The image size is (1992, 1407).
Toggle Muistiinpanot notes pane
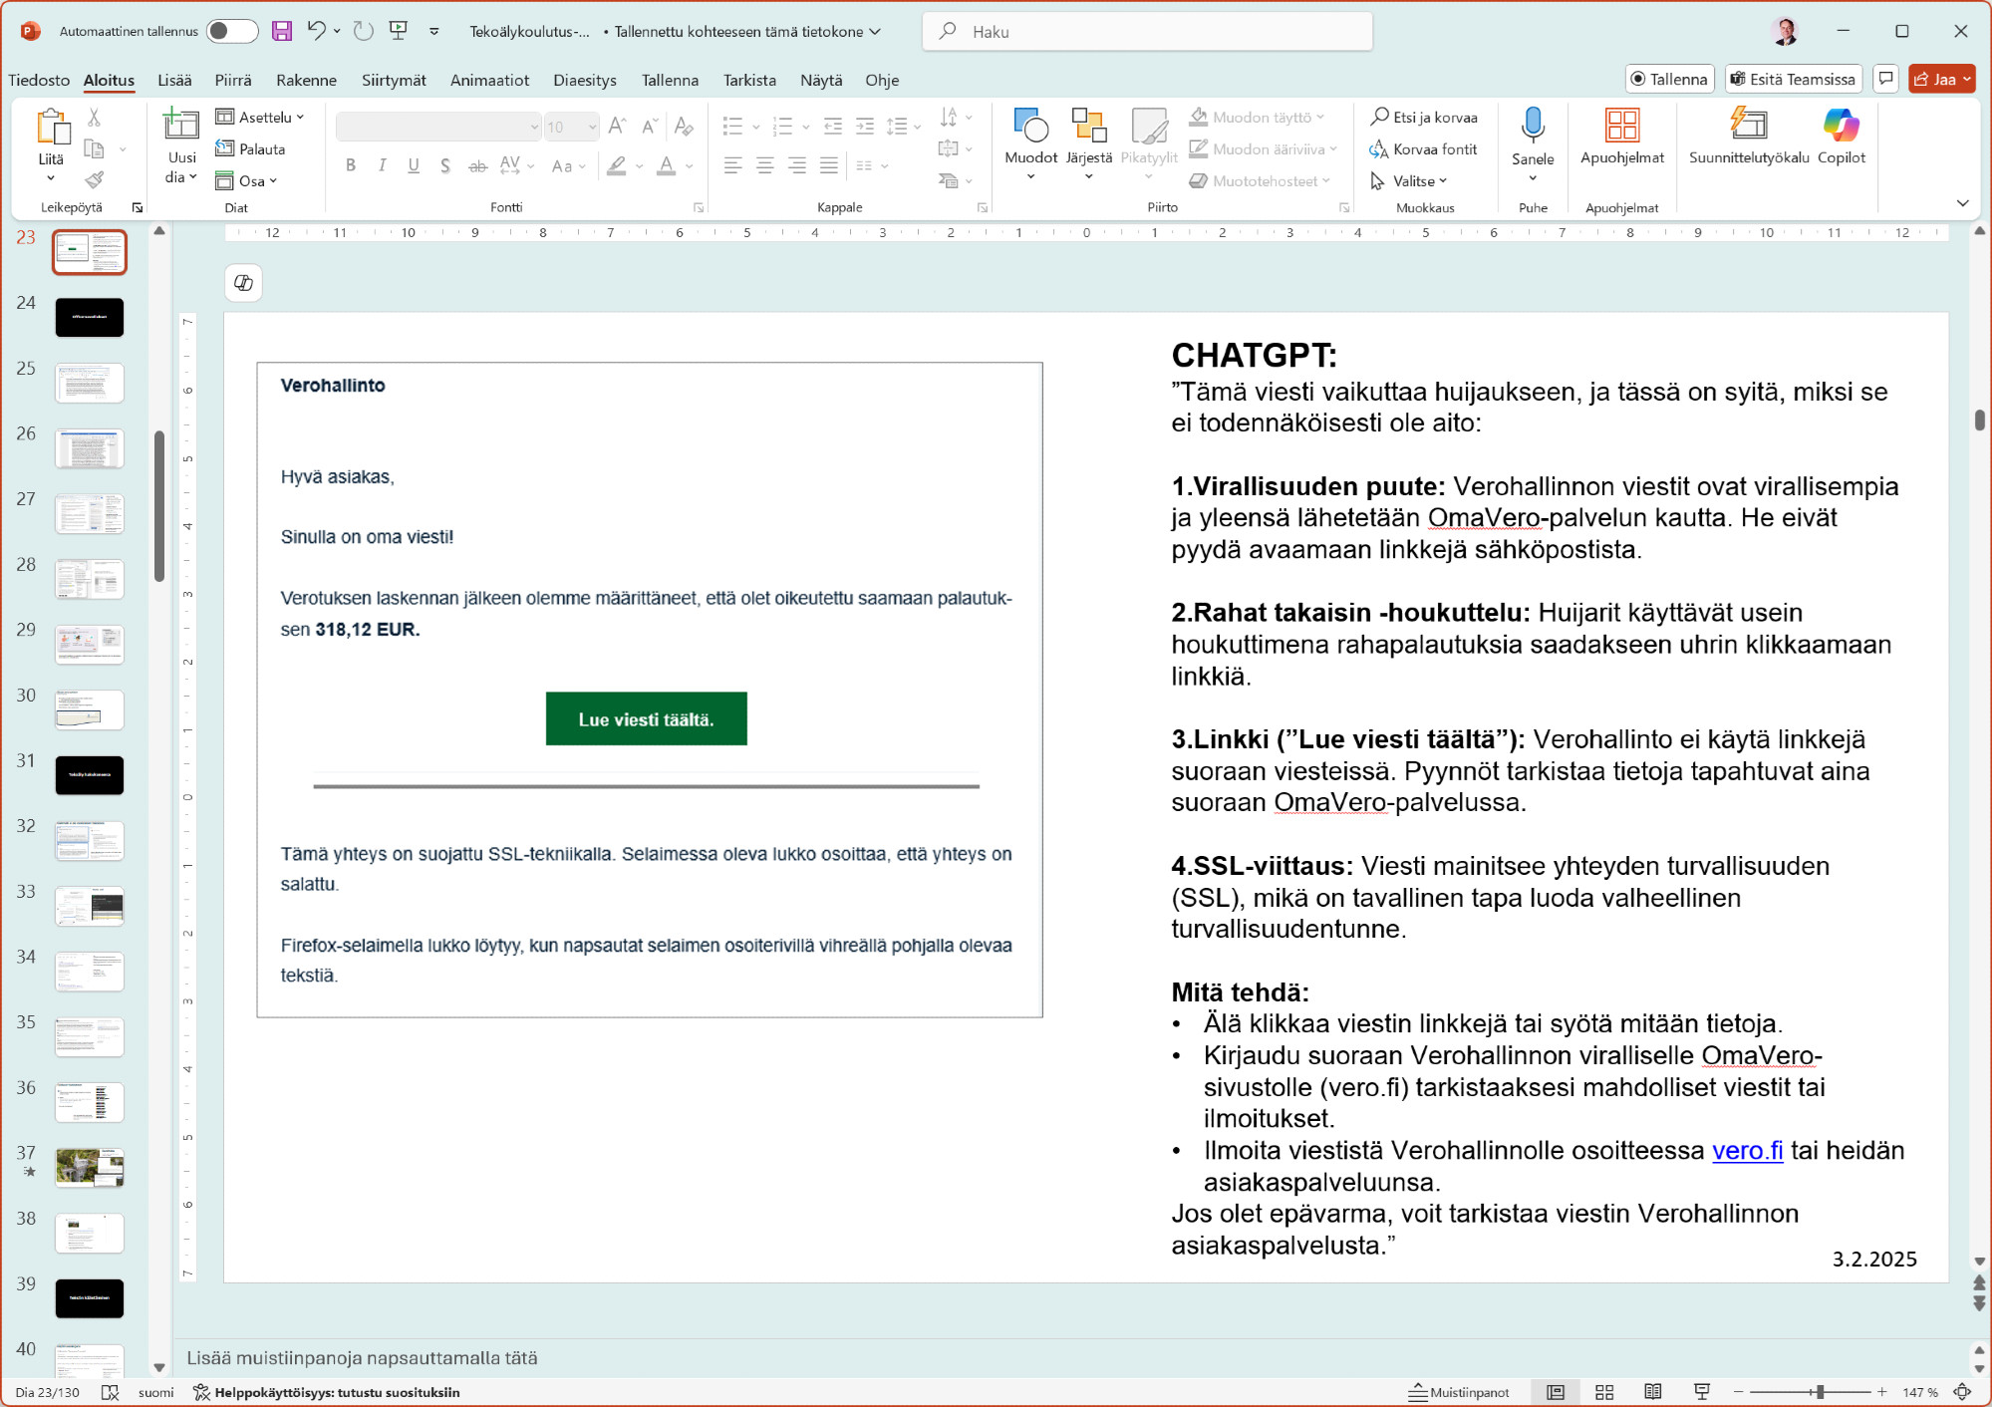pos(1459,1392)
